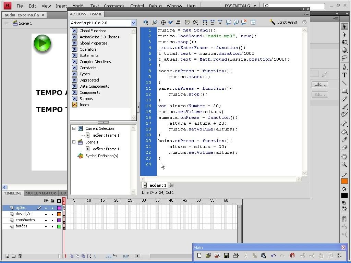Pick the Hand tool
Image resolution: width=351 pixels, height=263 pixels.
[344, 157]
